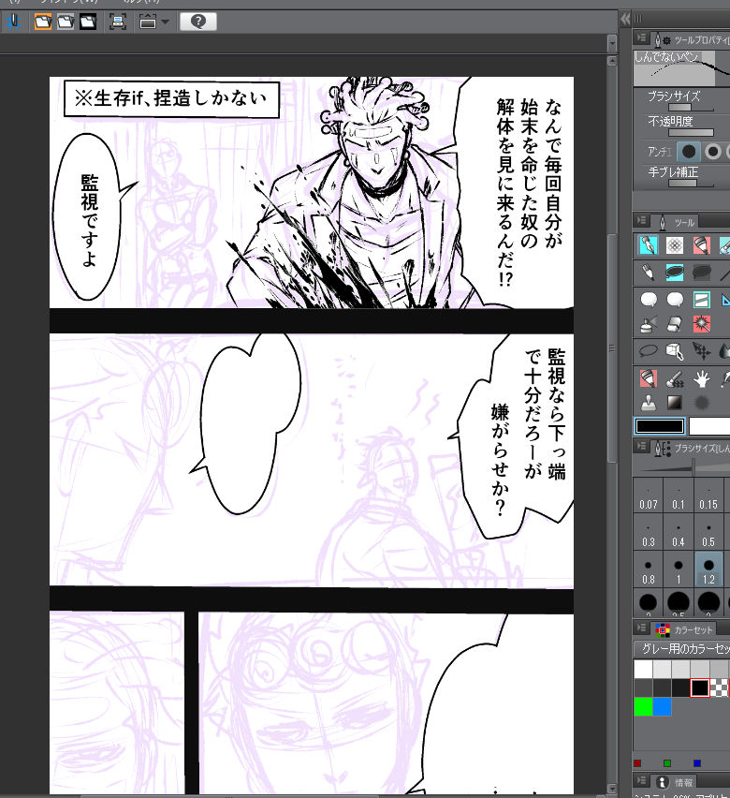The width and height of the screenshot is (730, 798).
Task: Choose the marker on red tool
Action: point(702,245)
